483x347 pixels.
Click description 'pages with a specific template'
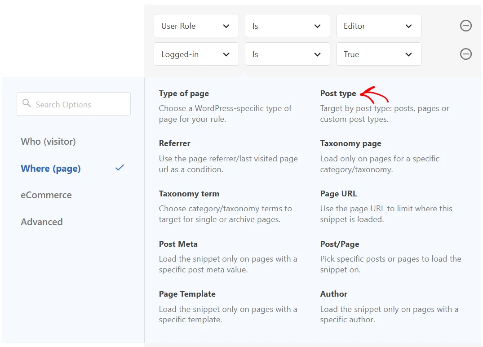pos(228,314)
